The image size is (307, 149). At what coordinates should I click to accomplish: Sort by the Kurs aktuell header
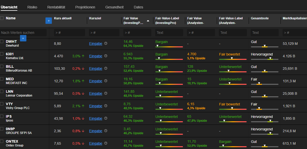pyautogui.click(x=63, y=18)
